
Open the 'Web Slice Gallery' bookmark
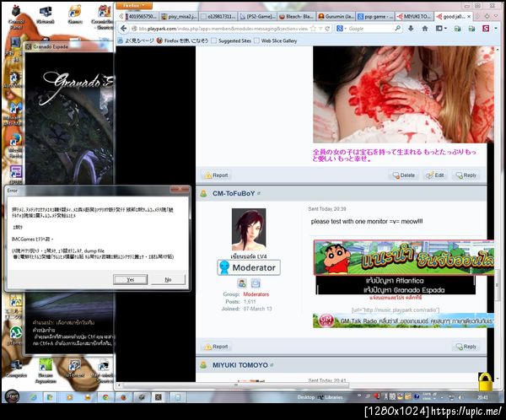pos(275,40)
